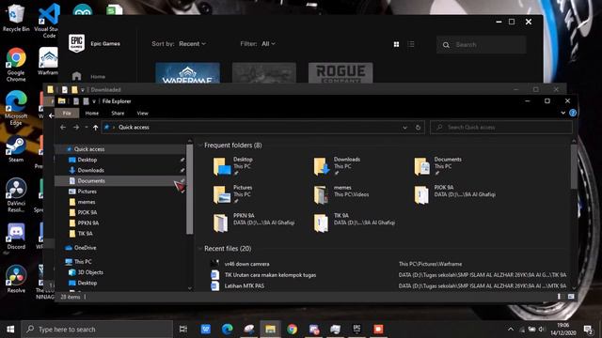Select memes folder in Frequent folders
The width and height of the screenshot is (602, 338).
point(341,194)
